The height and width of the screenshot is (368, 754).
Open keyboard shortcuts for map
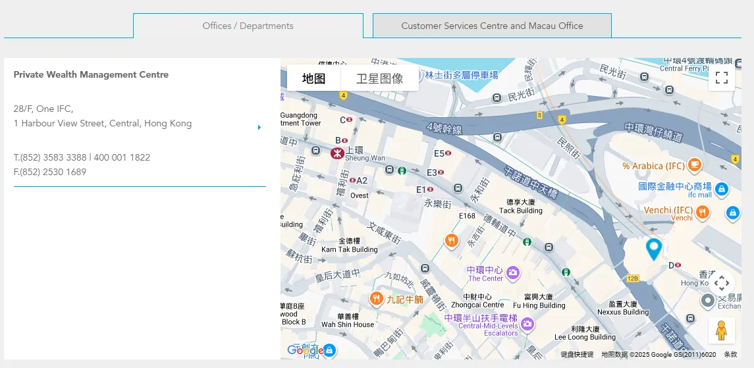tap(577, 355)
